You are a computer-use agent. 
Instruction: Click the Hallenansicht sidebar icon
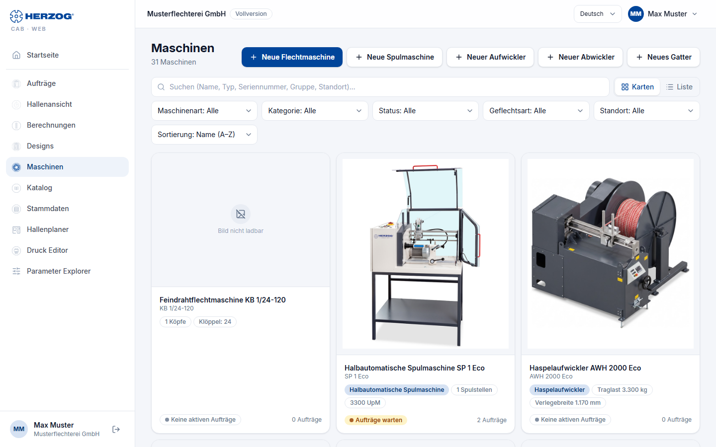(x=16, y=104)
